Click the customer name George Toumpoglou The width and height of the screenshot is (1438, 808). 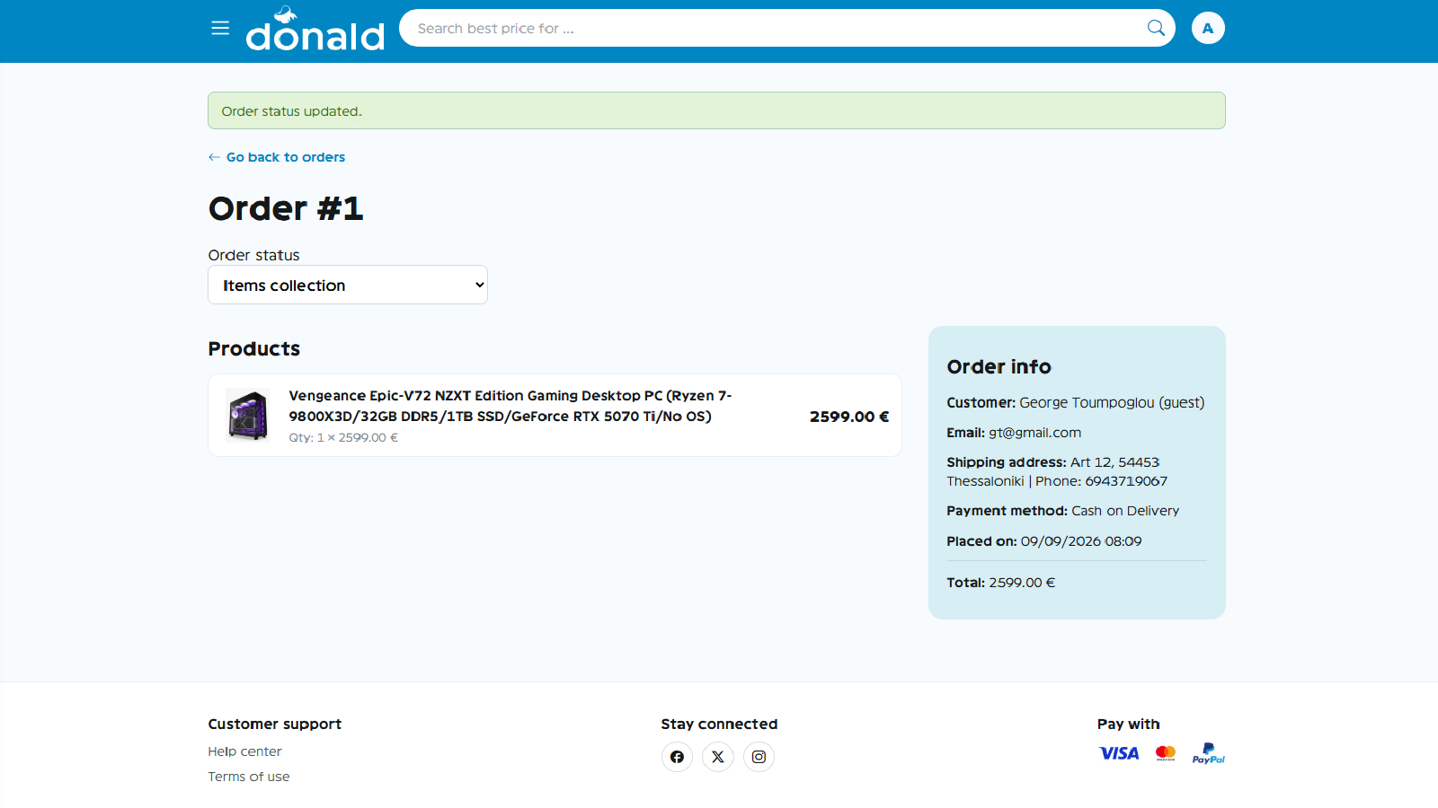tap(1087, 403)
